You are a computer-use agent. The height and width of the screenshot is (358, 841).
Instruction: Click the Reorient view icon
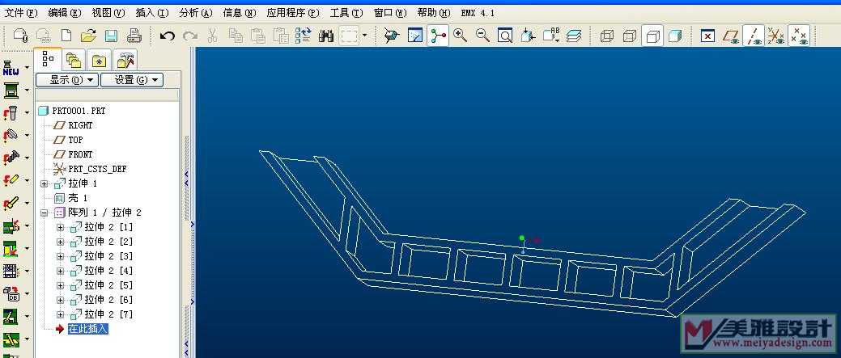528,36
